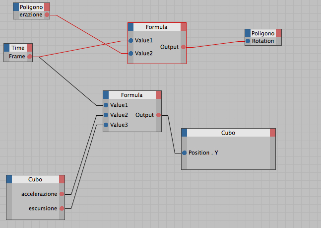
Task: Click Output port on Formula node with Value3
Action: pyautogui.click(x=158, y=115)
